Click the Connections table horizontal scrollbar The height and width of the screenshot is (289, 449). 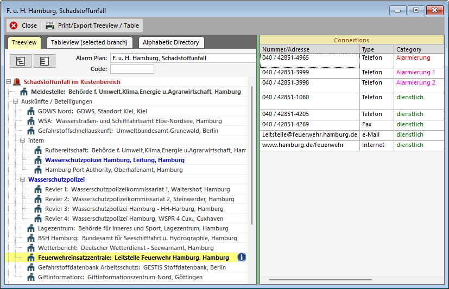(320, 280)
